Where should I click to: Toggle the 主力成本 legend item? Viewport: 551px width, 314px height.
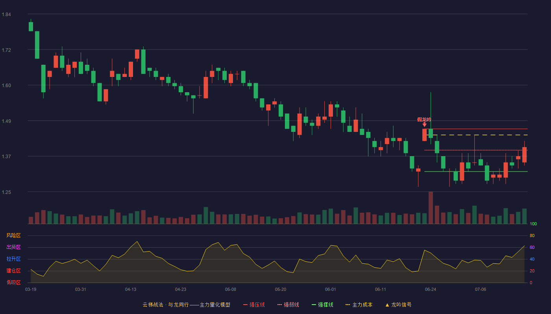click(359, 305)
